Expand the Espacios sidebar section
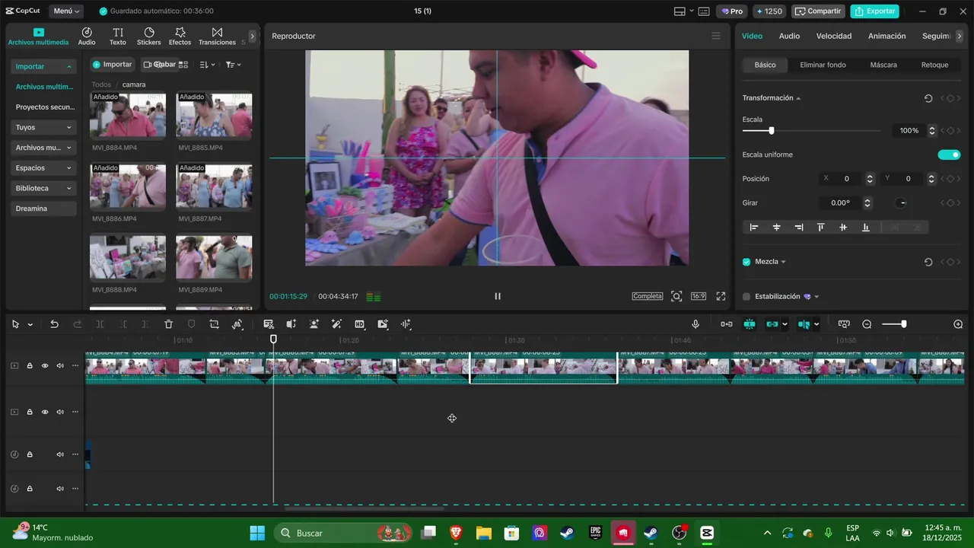Viewport: 974px width, 548px height. [x=43, y=167]
